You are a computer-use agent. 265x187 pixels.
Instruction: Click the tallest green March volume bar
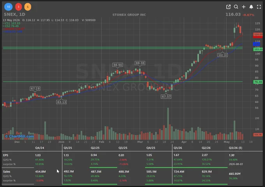tap(168, 124)
